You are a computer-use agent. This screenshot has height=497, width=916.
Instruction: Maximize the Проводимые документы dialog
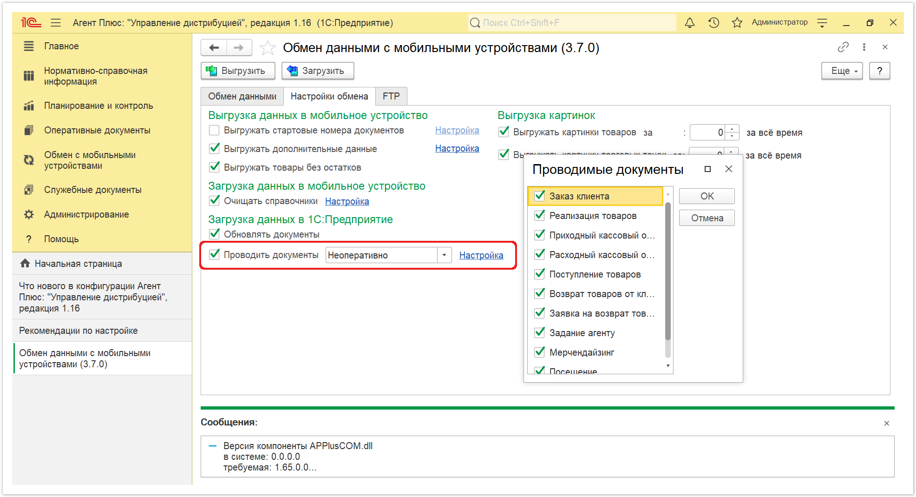click(707, 169)
